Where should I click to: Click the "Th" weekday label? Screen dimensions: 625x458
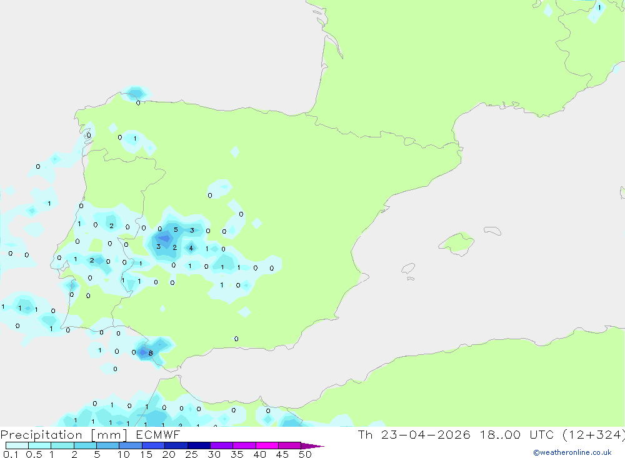[x=365, y=434]
